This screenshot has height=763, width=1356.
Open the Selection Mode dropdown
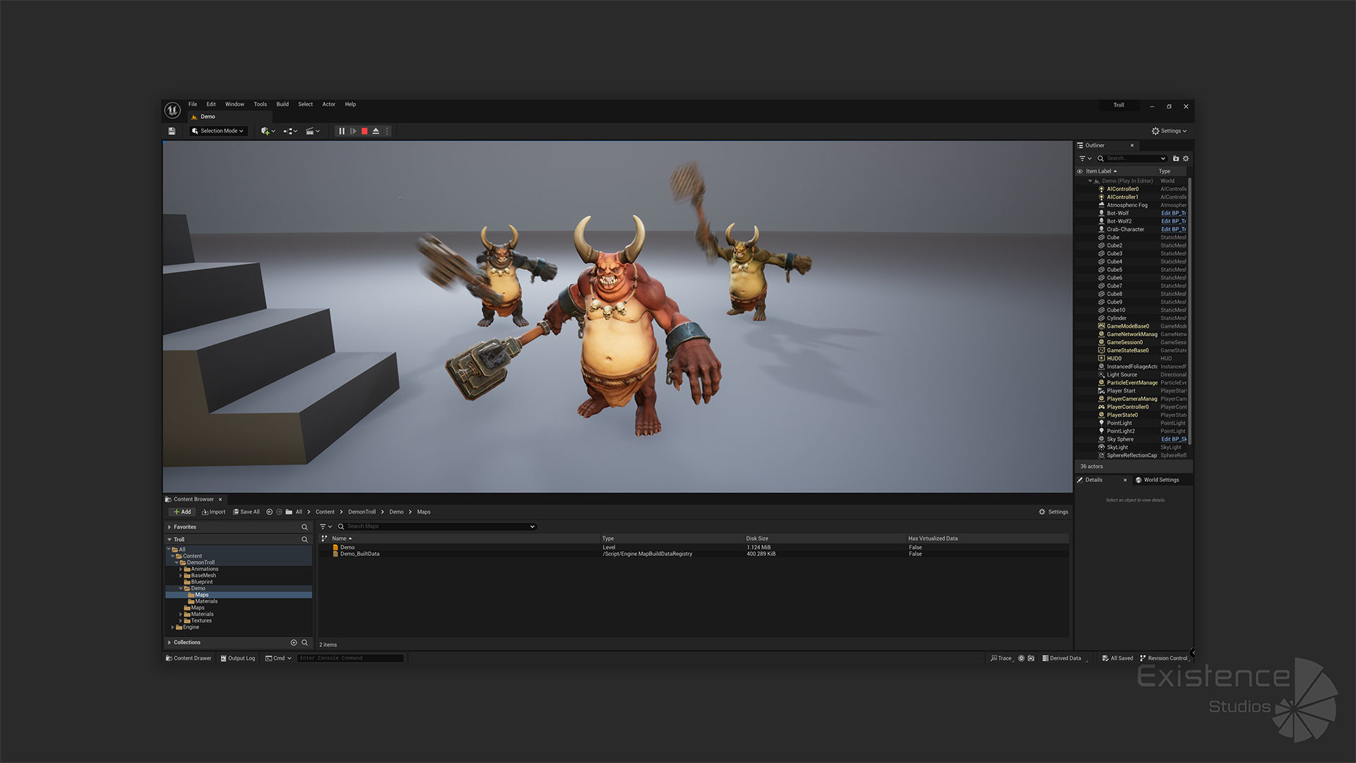218,131
